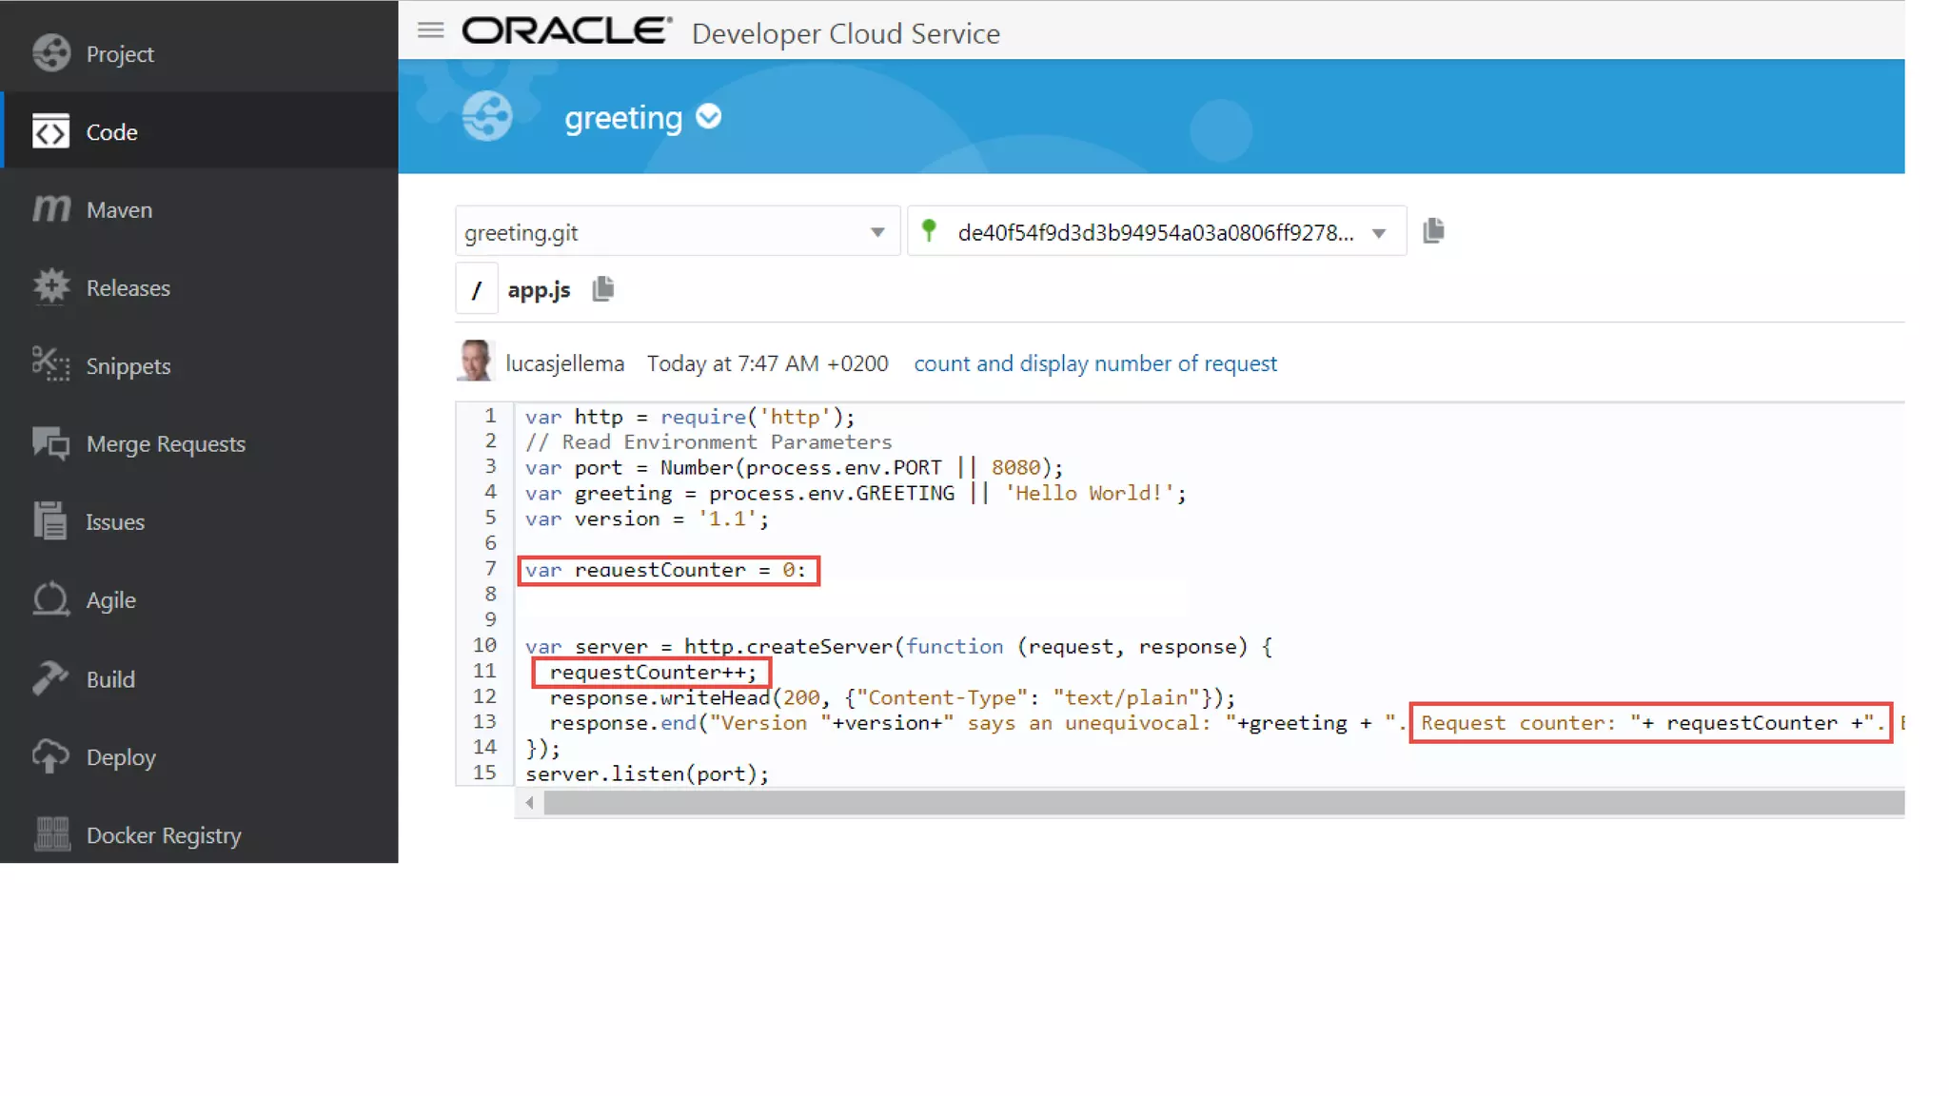Viewport: 1949px width, 1096px height.
Task: Open the Build hammer icon
Action: 50,678
